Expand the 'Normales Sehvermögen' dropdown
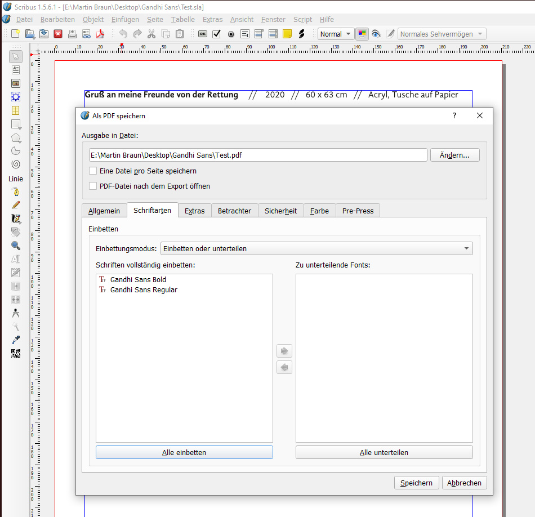The width and height of the screenshot is (535, 517). (x=442, y=34)
